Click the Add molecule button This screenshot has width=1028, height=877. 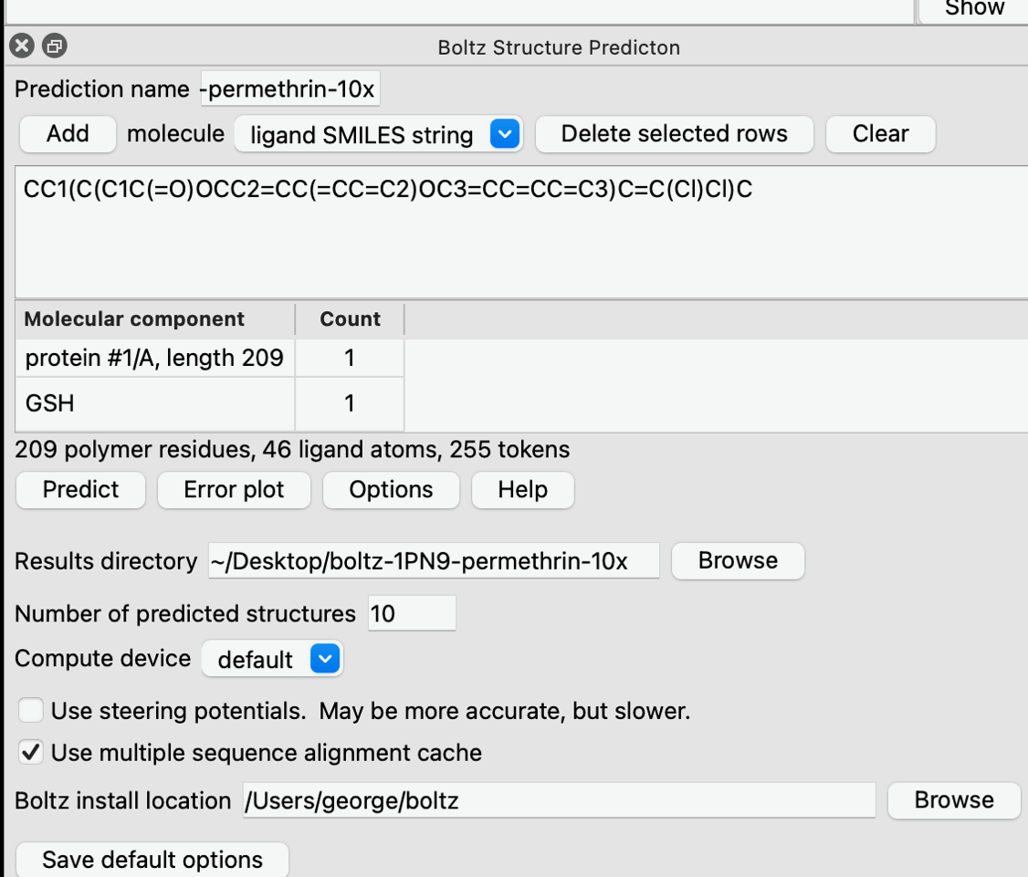pyautogui.click(x=68, y=134)
